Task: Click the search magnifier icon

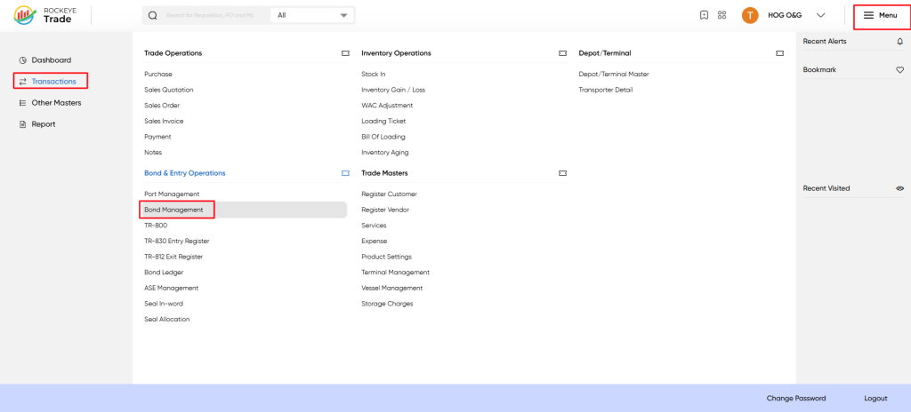Action: [153, 16]
